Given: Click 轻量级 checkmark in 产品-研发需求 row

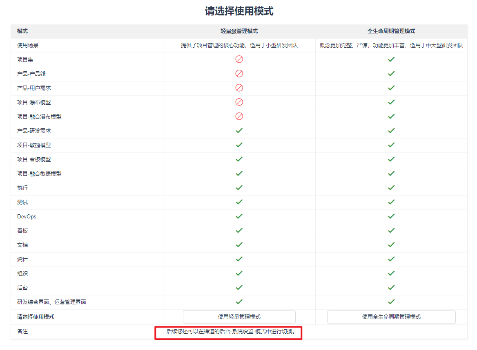Looking at the screenshot, I should coord(239,130).
